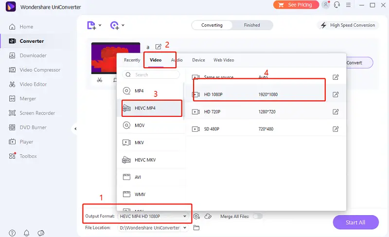Open the Video Editor tool

click(x=28, y=84)
